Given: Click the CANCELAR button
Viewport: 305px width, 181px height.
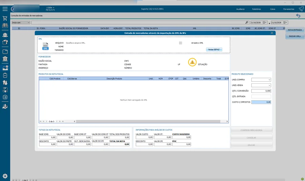Looking at the screenshot, I should 251,137.
